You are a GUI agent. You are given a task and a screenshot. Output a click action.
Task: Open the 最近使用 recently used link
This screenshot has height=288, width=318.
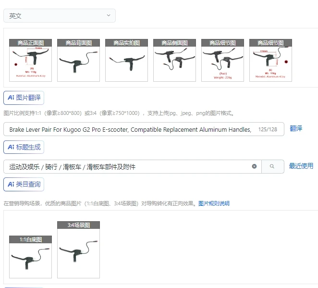point(301,166)
